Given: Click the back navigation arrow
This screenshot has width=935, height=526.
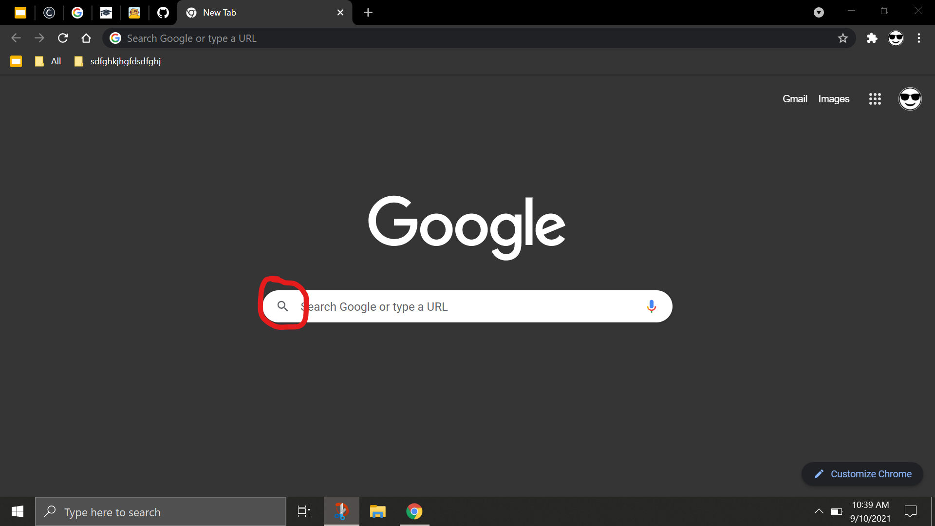Looking at the screenshot, I should click(16, 38).
